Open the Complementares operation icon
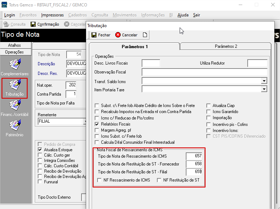Viewport: 280px width, 209px height. pos(15,64)
